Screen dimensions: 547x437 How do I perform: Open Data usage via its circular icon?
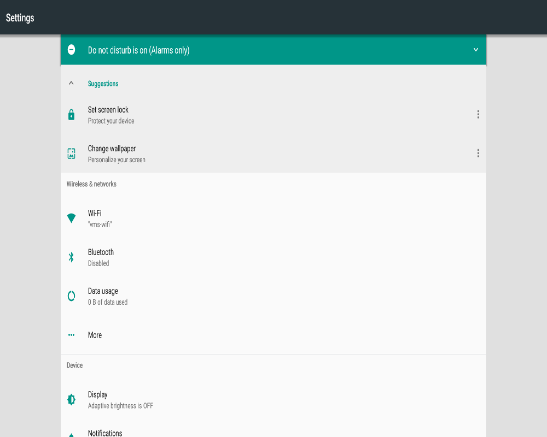point(71,295)
